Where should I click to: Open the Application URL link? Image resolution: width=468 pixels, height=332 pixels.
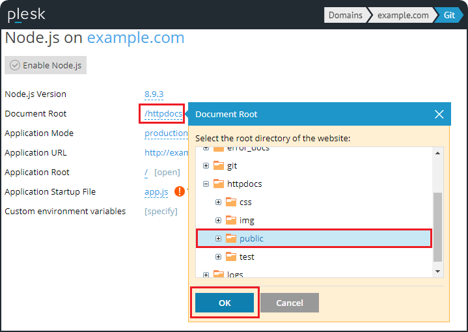[166, 153]
